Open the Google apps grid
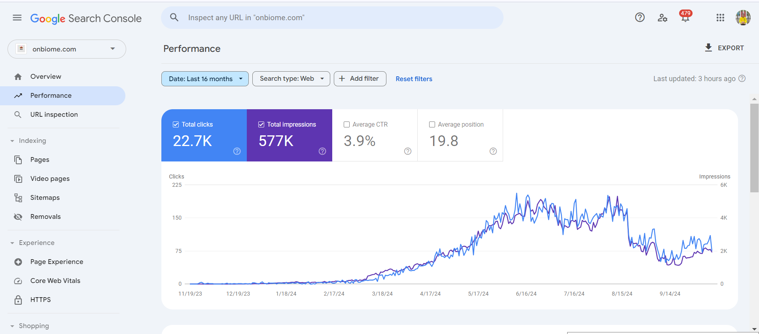The height and width of the screenshot is (334, 759). click(x=720, y=18)
